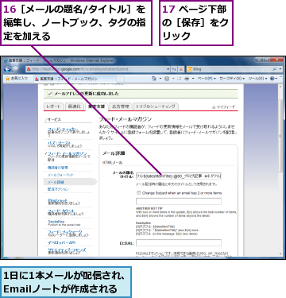Click the browser address bar URL field
286x298 pixels.
pos(97,69)
